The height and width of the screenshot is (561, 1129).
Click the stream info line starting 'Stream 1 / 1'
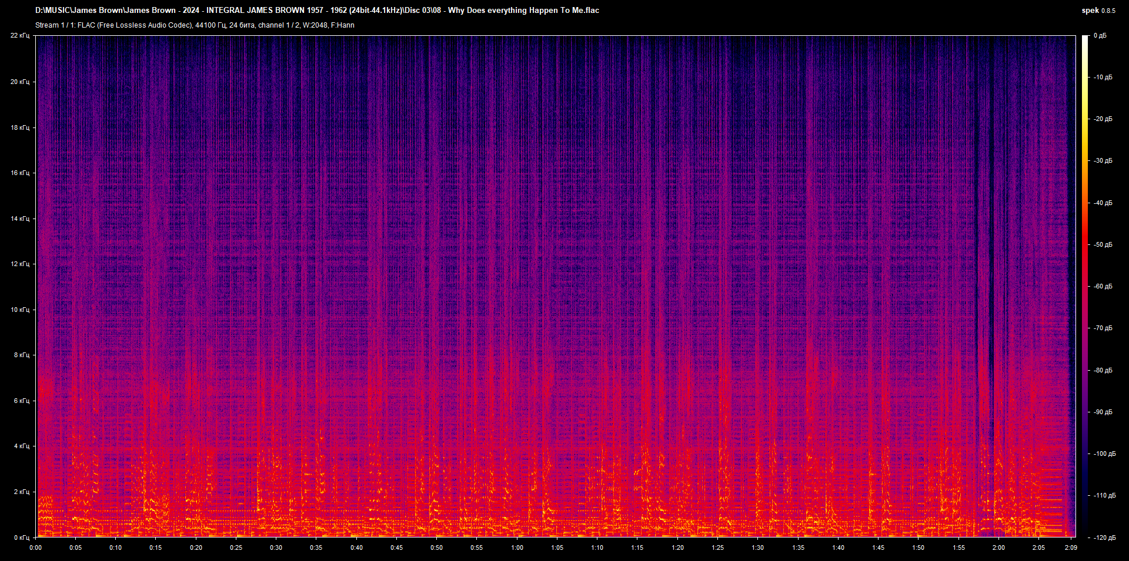click(x=195, y=25)
